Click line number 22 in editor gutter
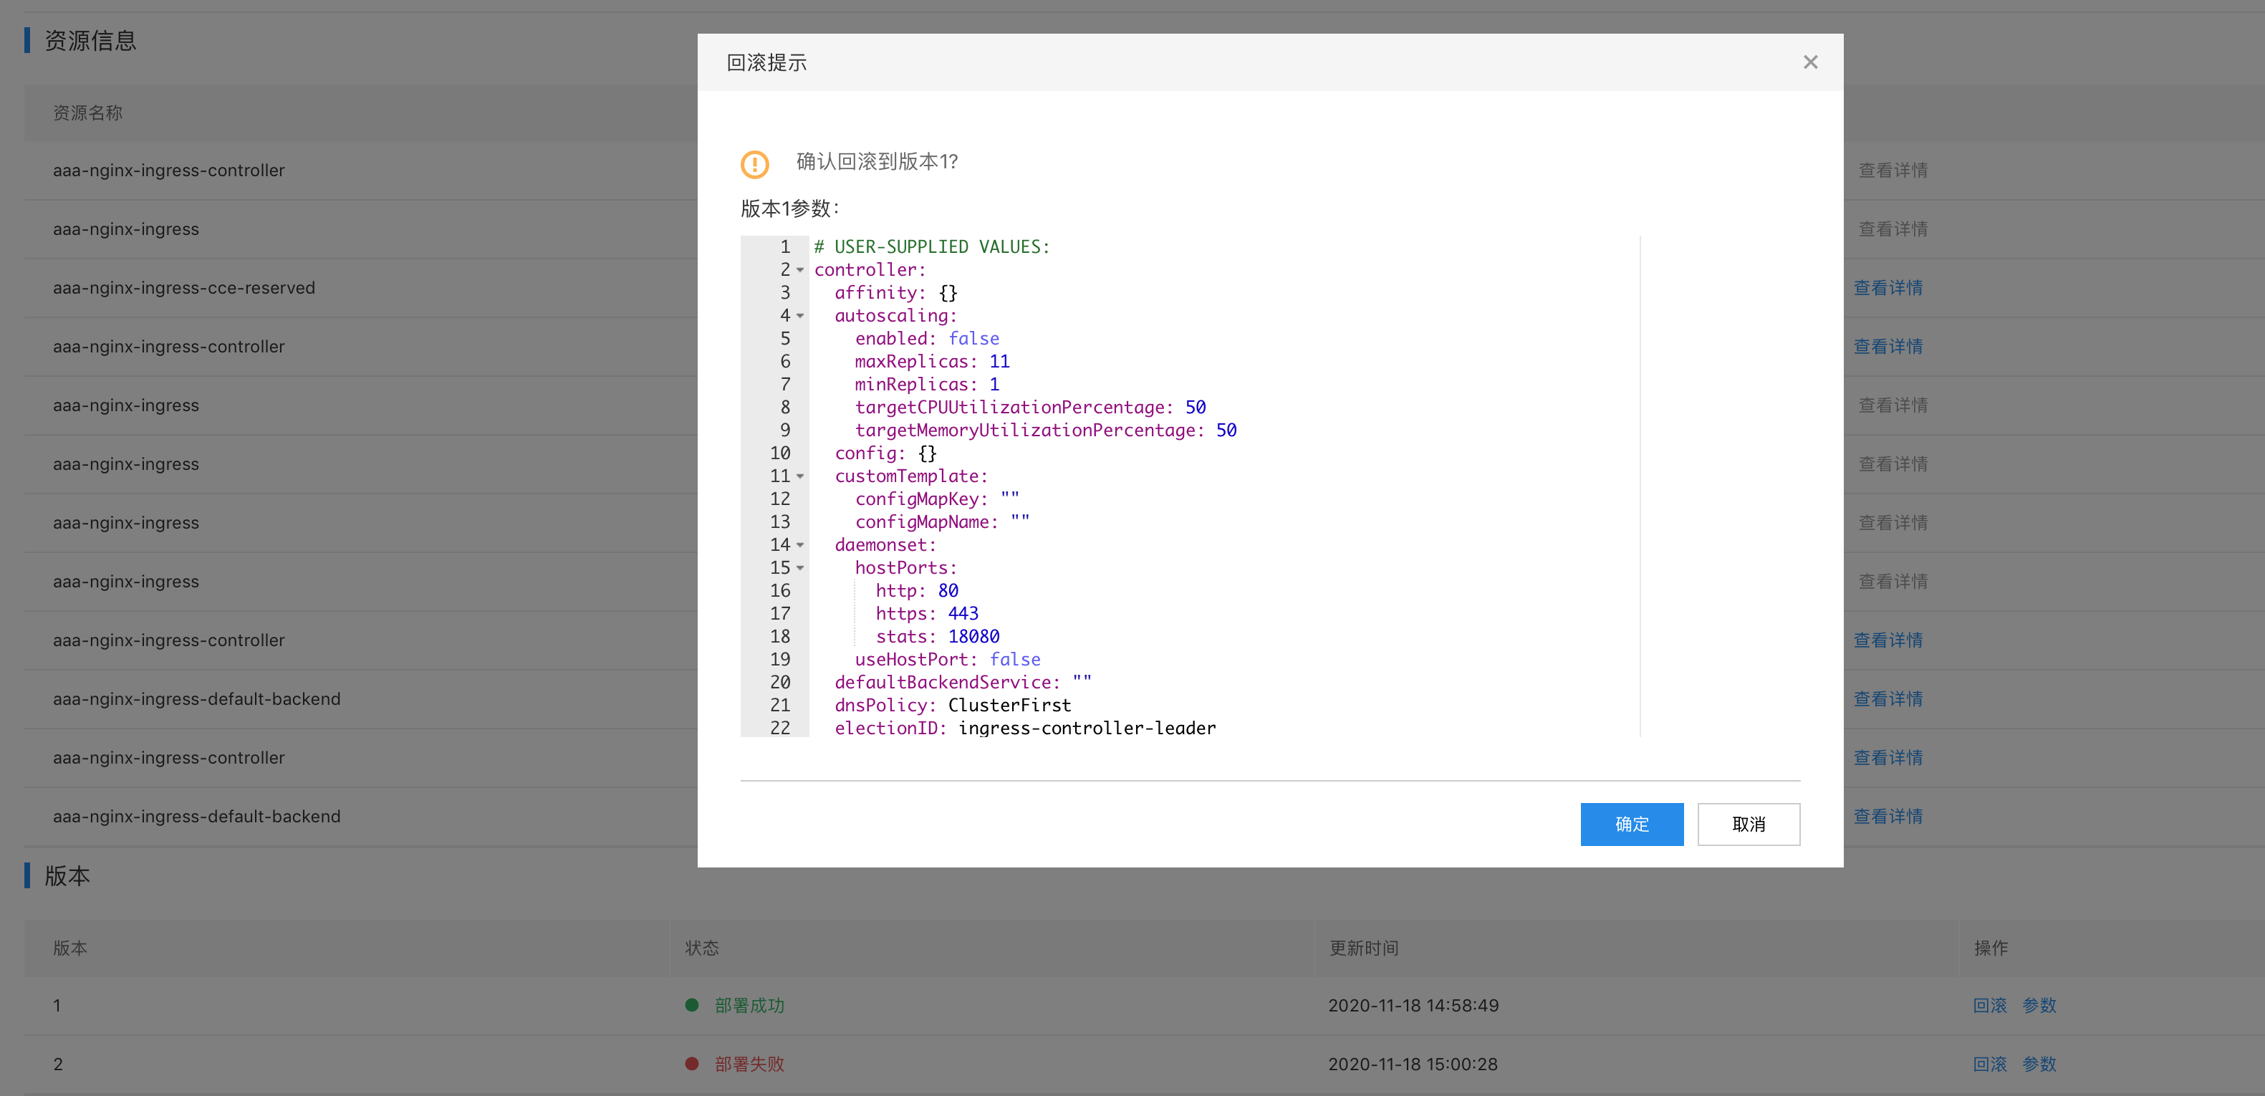The width and height of the screenshot is (2265, 1096). coord(780,729)
